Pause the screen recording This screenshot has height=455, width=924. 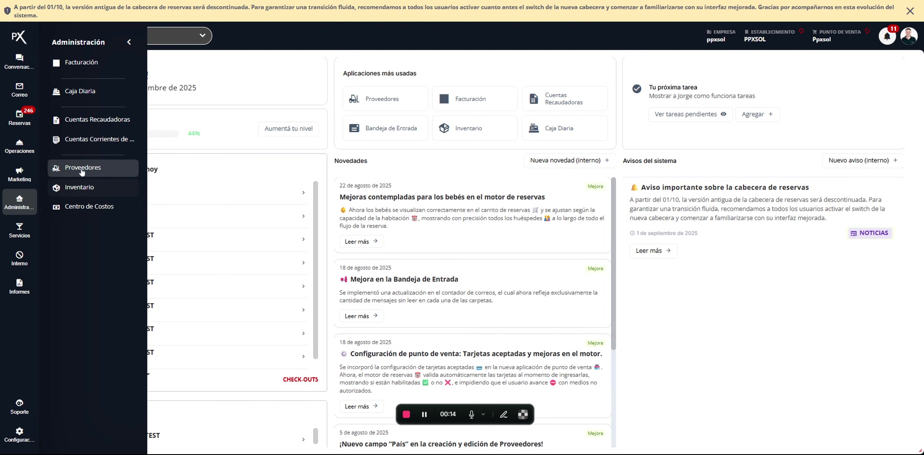click(x=424, y=415)
